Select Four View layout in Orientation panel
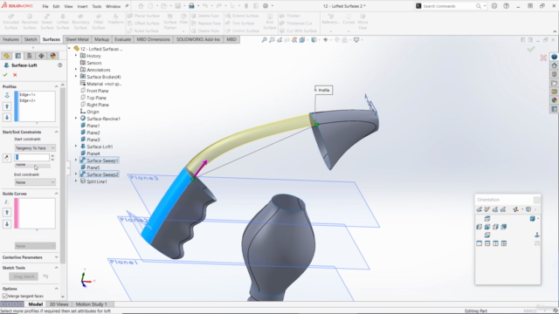The image size is (559, 314). 504,243
